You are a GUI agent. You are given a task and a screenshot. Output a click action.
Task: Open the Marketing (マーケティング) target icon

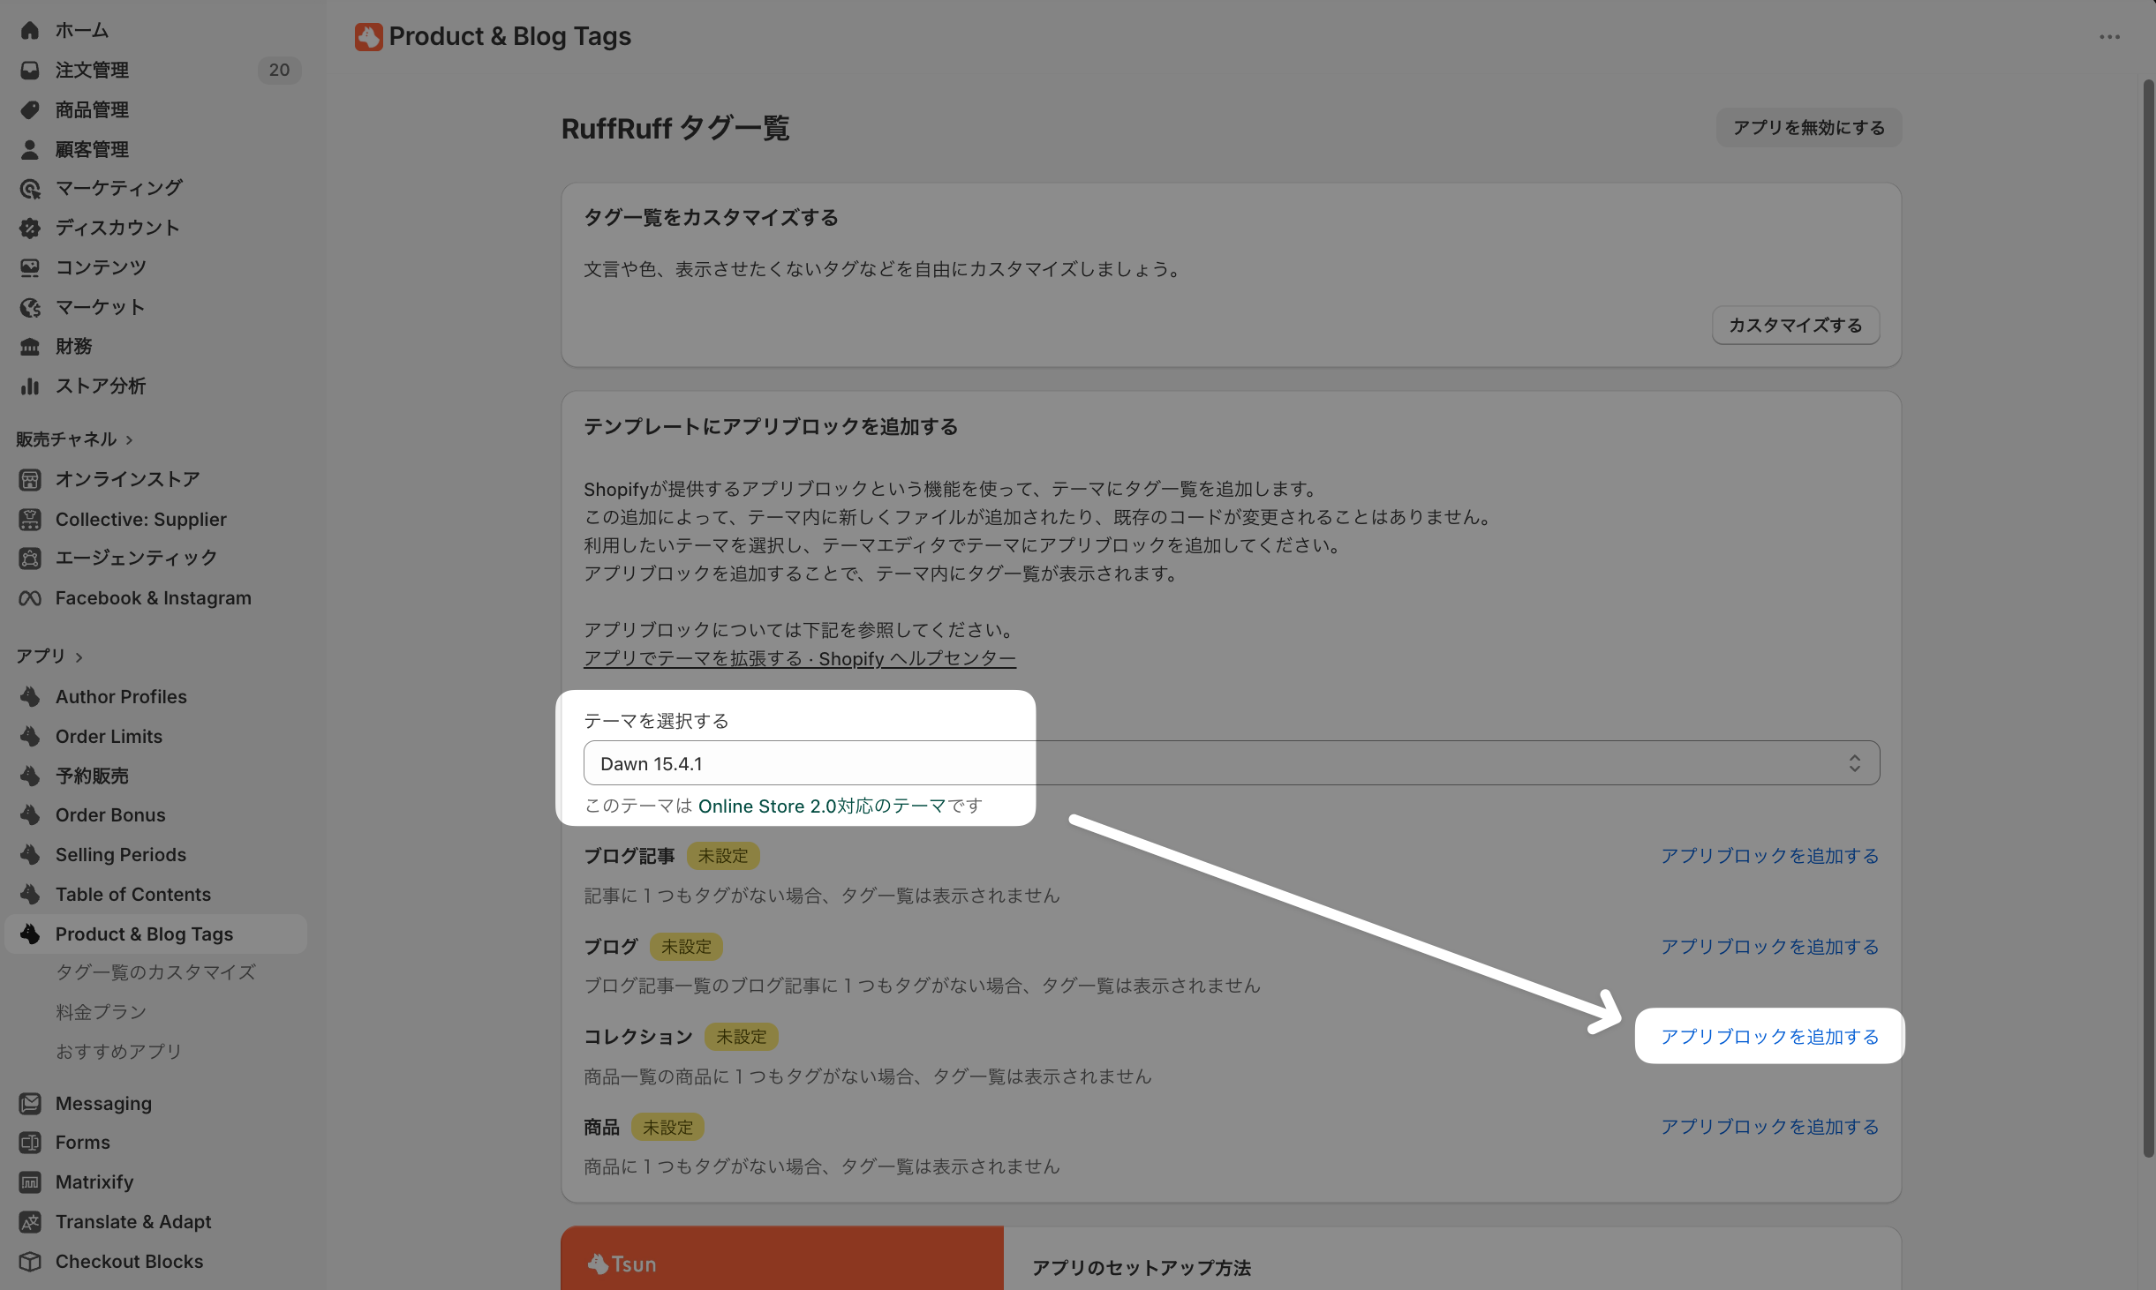pyautogui.click(x=30, y=188)
